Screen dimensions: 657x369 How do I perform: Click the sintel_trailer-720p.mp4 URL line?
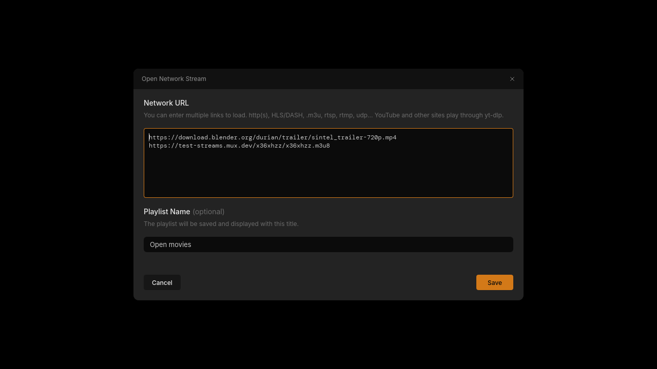273,137
